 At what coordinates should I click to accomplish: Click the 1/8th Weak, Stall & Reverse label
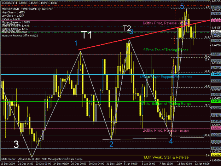pyautogui.click(x=166, y=157)
